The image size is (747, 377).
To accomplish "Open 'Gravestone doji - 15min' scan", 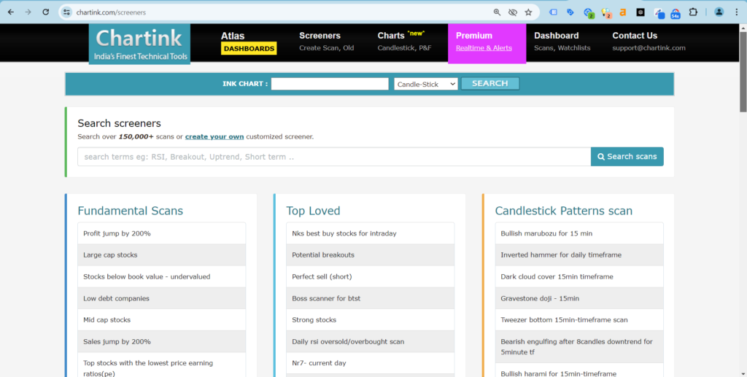I will pyautogui.click(x=579, y=298).
